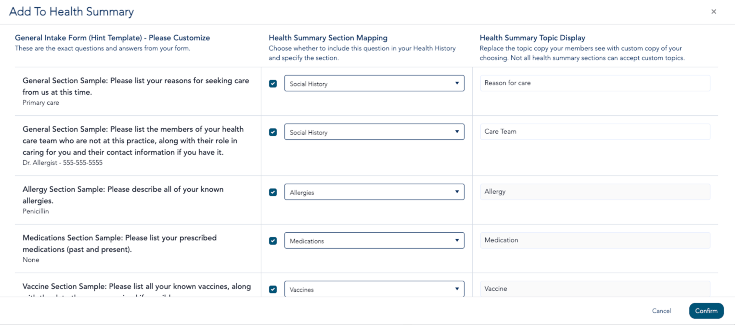Open the Vaccines section mapping dropdown
The height and width of the screenshot is (325, 735).
pyautogui.click(x=374, y=289)
